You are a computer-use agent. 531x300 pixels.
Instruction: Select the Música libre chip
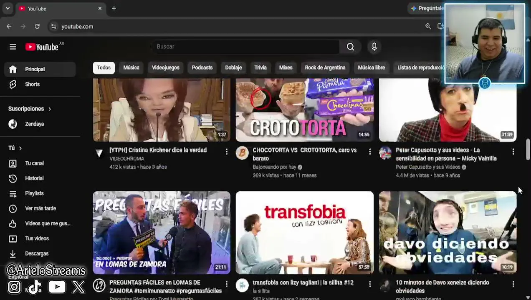[371, 67]
